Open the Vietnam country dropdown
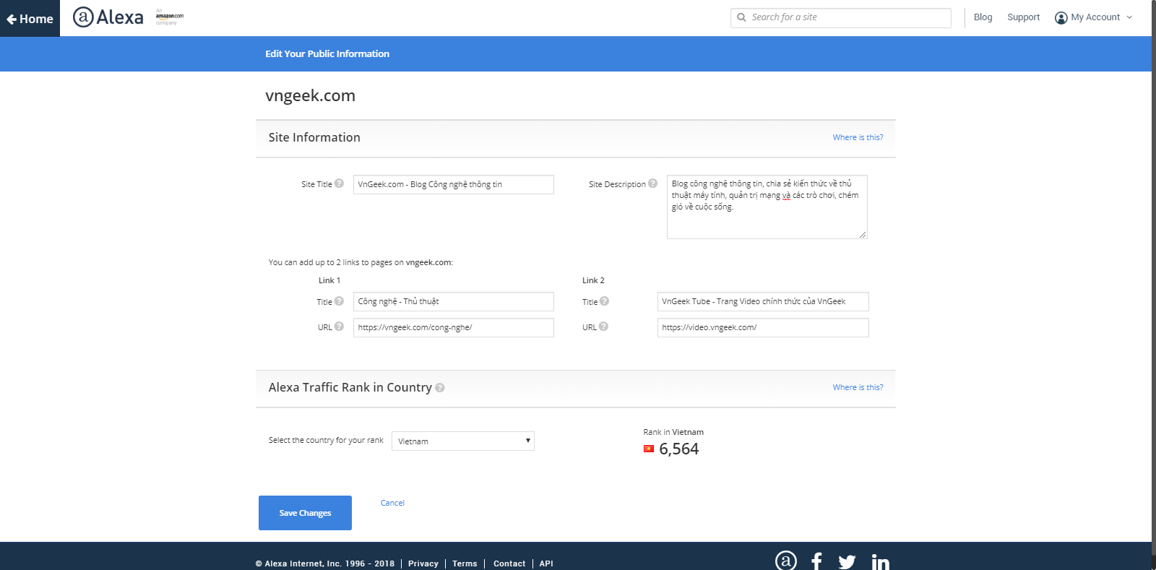Image resolution: width=1156 pixels, height=570 pixels. coord(463,441)
